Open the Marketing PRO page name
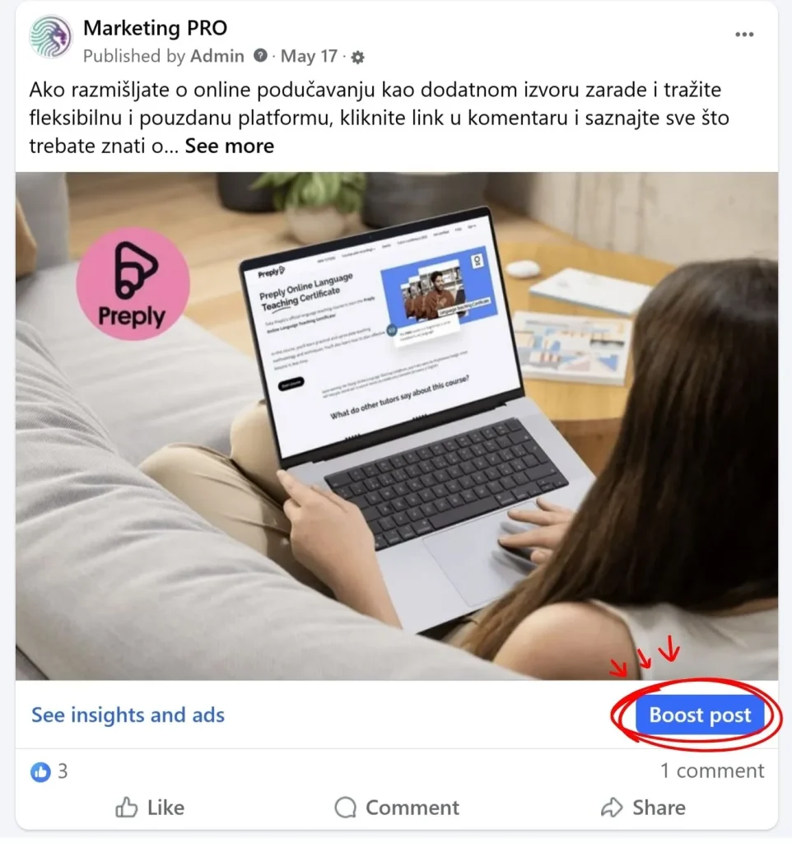Screen dimensions: 792x843 155,28
